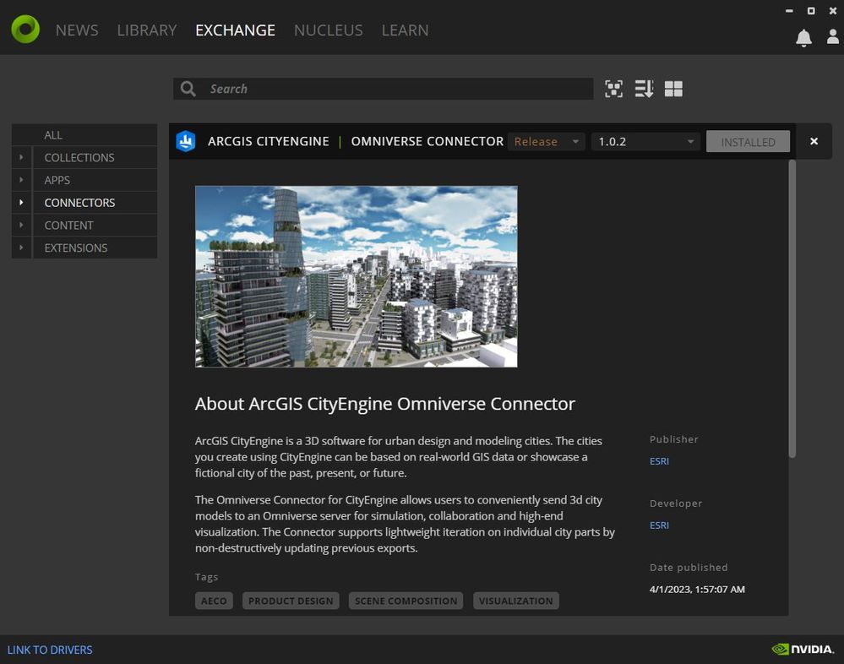Click inside the Search input field
The image size is (844, 664).
pyautogui.click(x=384, y=89)
